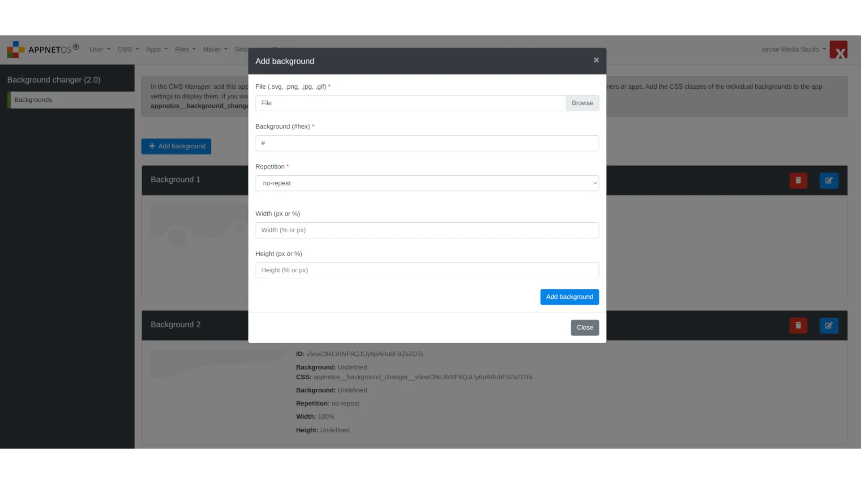Click the edit icon for Background 1
Viewport: 861px width, 484px height.
pyautogui.click(x=828, y=180)
